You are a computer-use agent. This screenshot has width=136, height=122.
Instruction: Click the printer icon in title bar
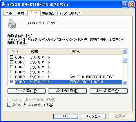pos(4,4)
